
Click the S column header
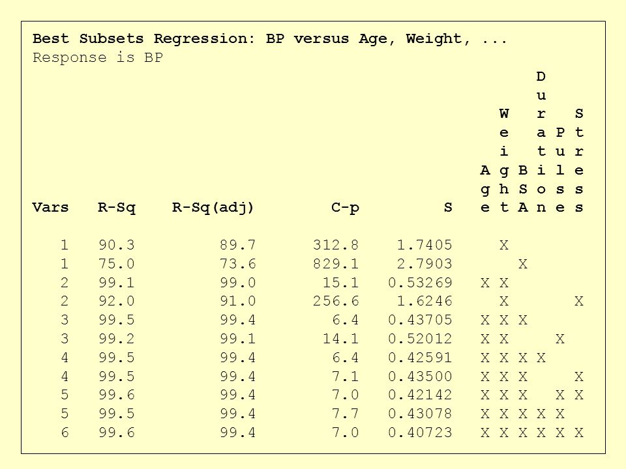click(x=448, y=207)
